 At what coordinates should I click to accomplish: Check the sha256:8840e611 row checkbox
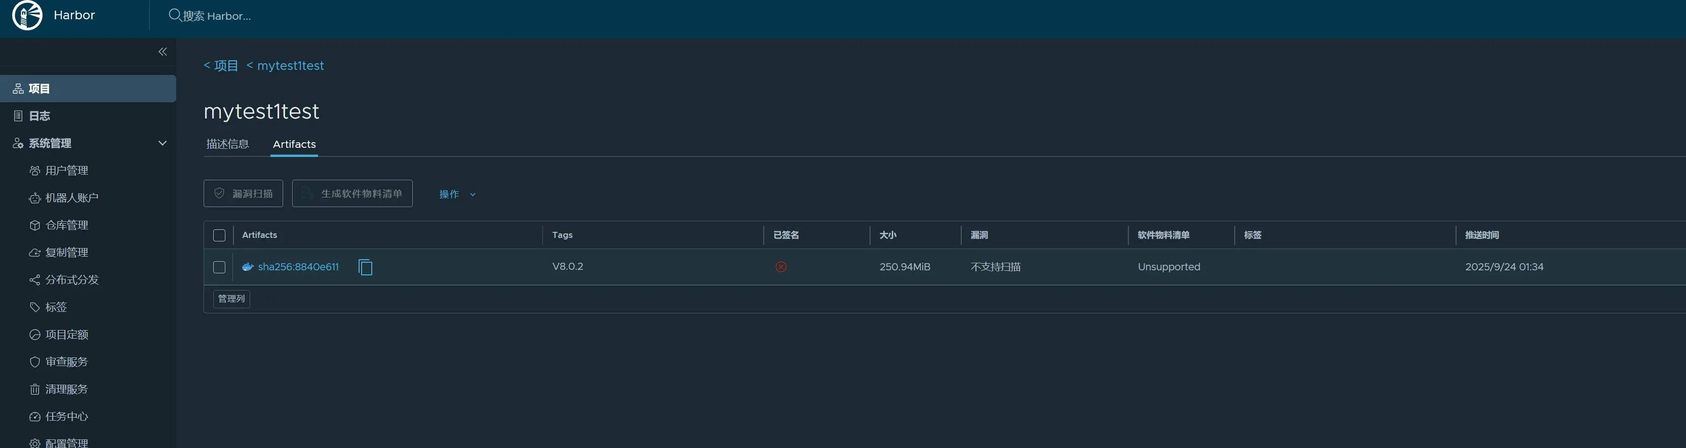pyautogui.click(x=219, y=267)
